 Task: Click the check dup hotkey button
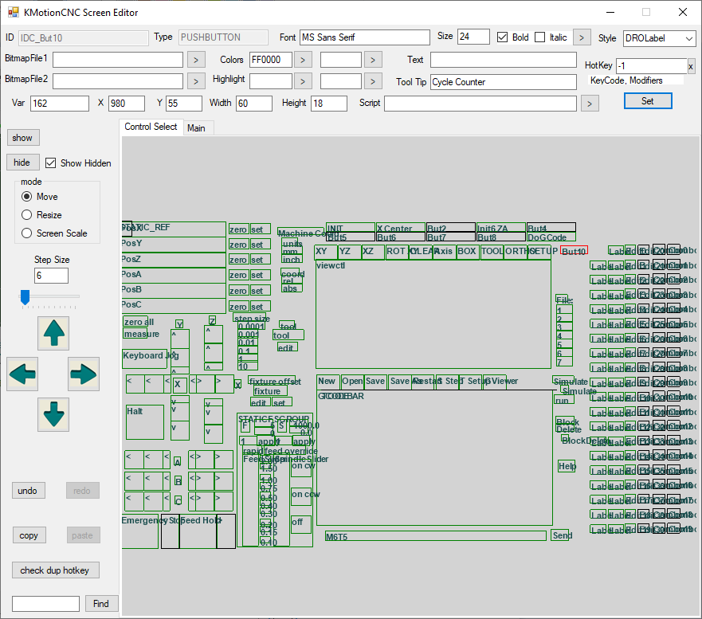[54, 570]
